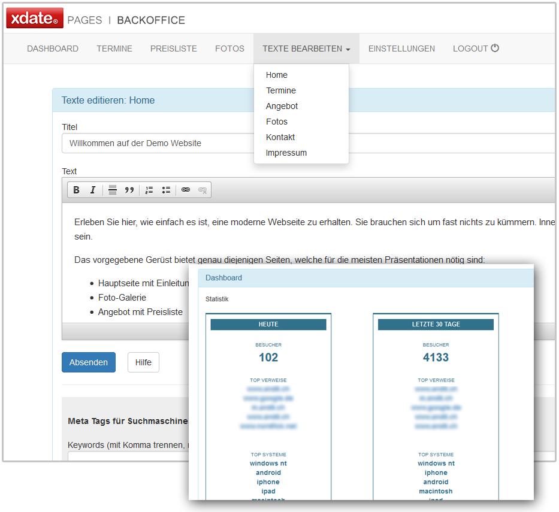Select Kontakt from the dropdown menu
Viewport: 559px width, 512px height.
coord(280,137)
